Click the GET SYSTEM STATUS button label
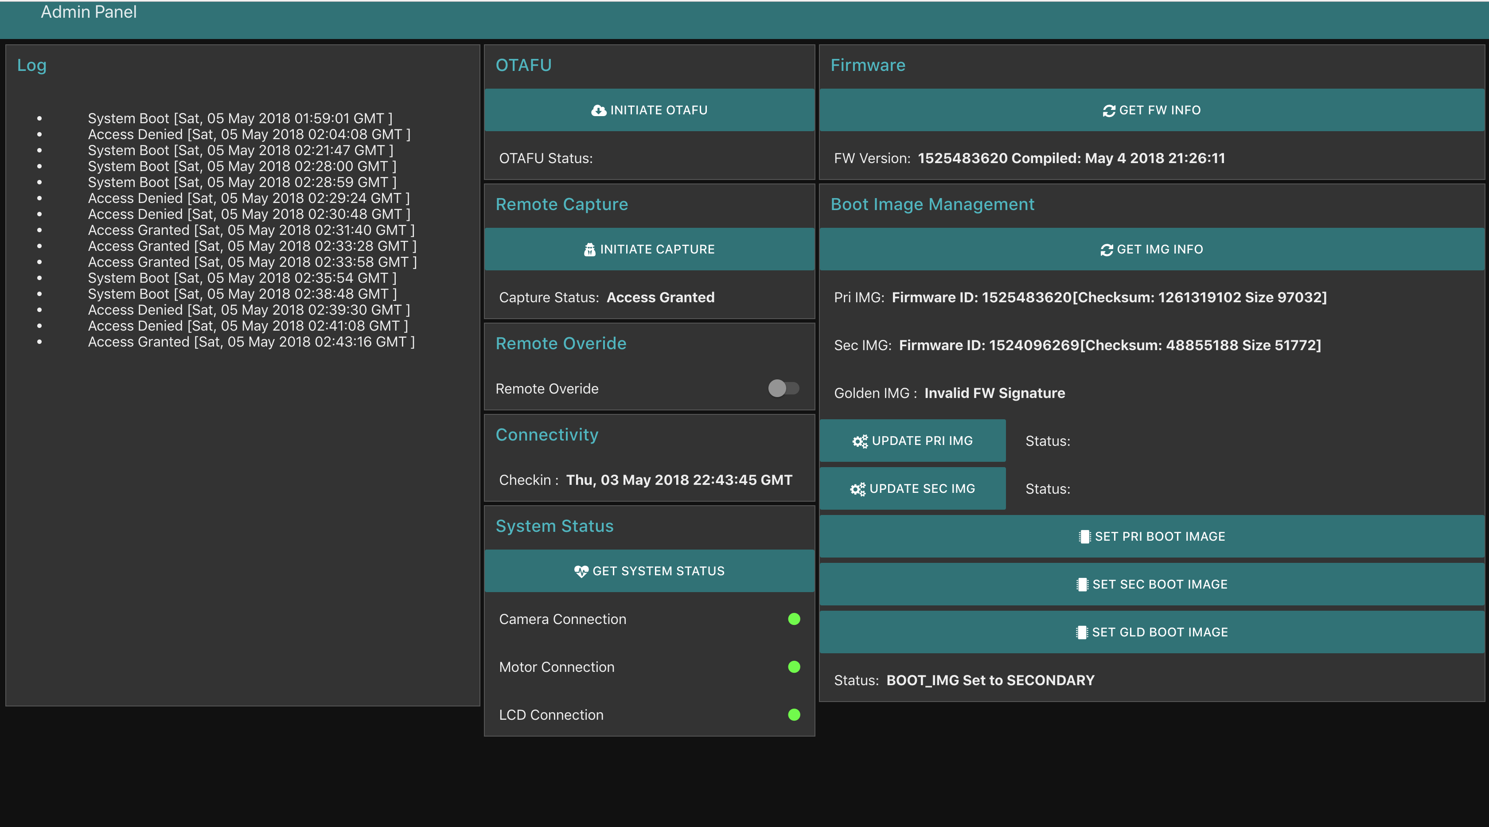This screenshot has height=827, width=1489. point(659,572)
